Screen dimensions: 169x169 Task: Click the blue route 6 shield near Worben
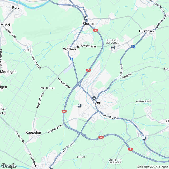pos(71,59)
